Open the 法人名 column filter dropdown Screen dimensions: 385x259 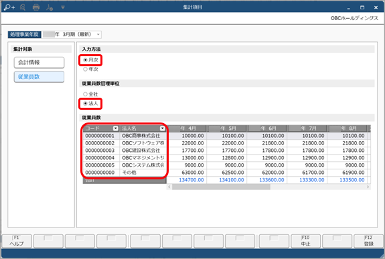tap(162, 128)
